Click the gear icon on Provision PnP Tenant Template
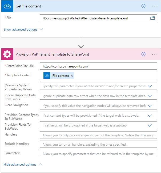 pyautogui.click(x=7, y=54)
